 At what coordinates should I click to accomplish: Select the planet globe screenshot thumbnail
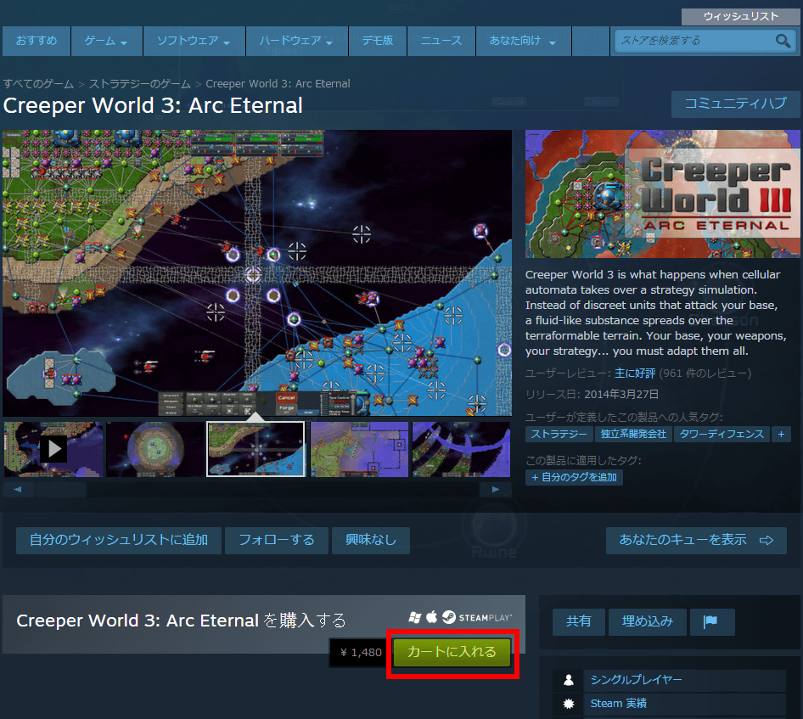[155, 449]
